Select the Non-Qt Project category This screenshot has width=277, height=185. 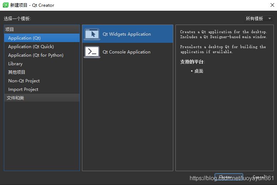[24, 81]
